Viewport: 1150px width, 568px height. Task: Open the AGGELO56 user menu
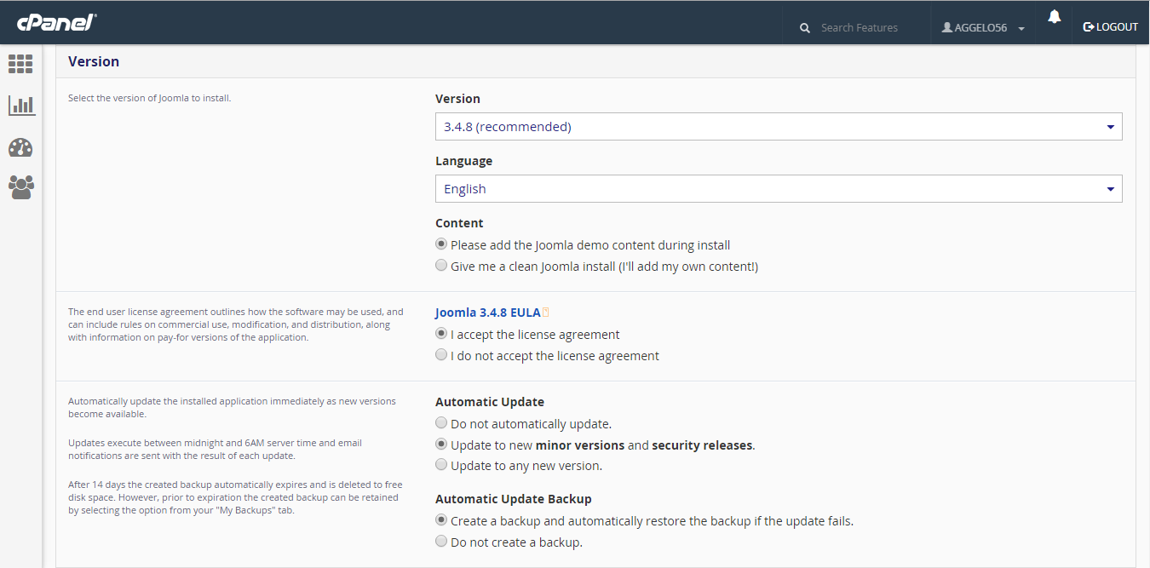click(983, 27)
